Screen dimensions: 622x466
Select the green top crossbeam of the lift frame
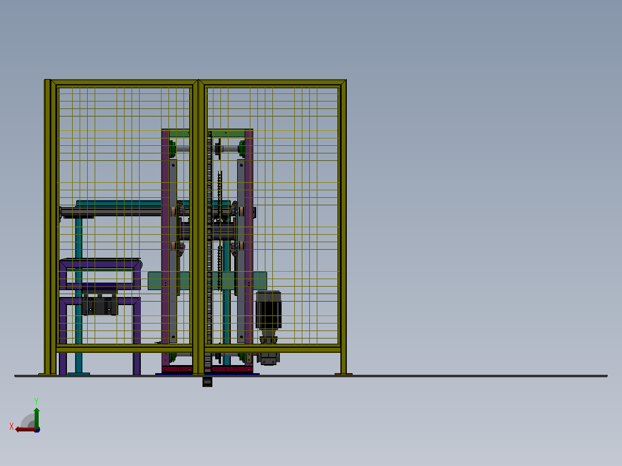click(x=207, y=133)
